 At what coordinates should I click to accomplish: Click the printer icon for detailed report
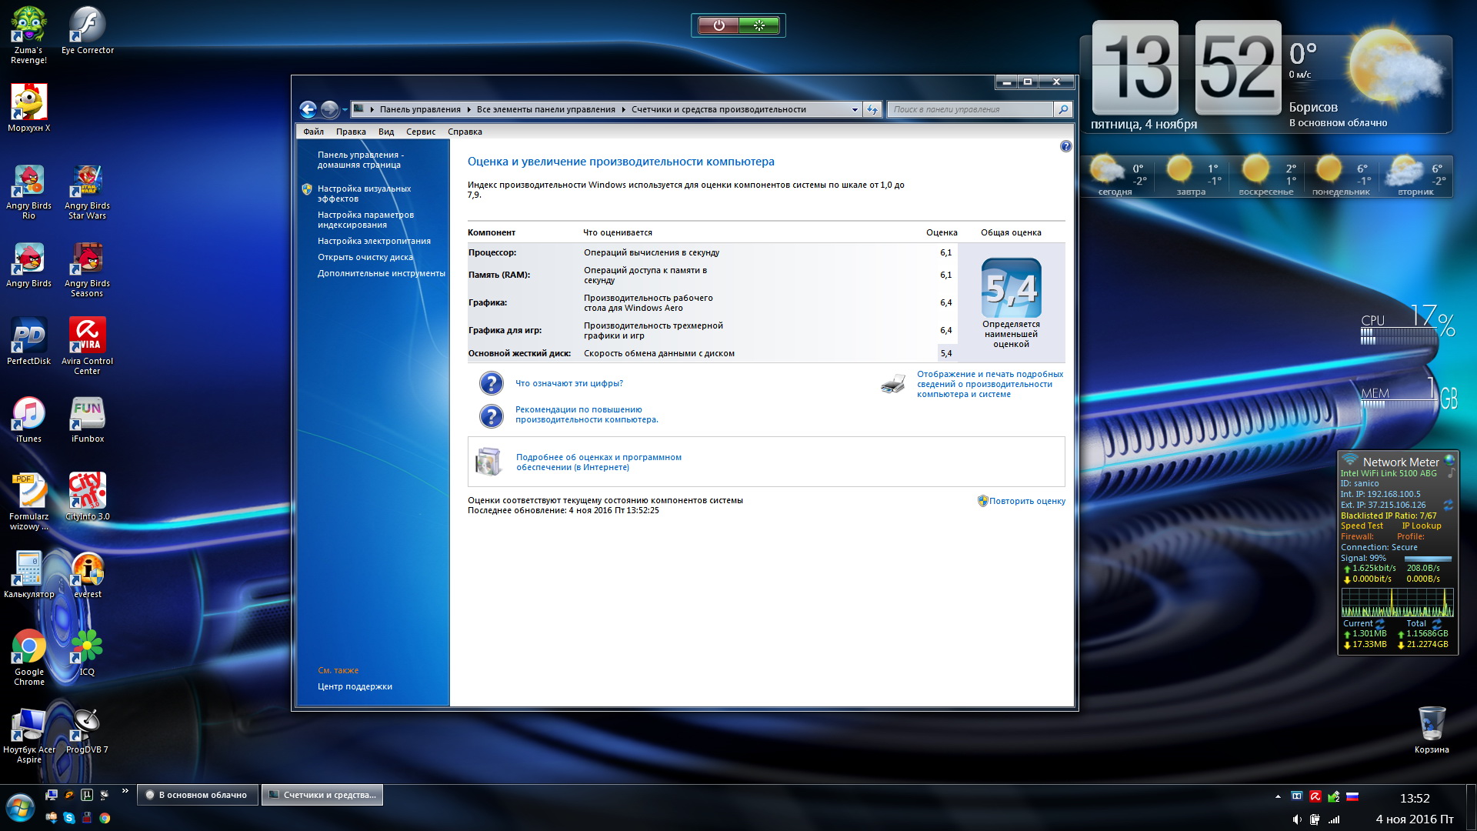(892, 384)
